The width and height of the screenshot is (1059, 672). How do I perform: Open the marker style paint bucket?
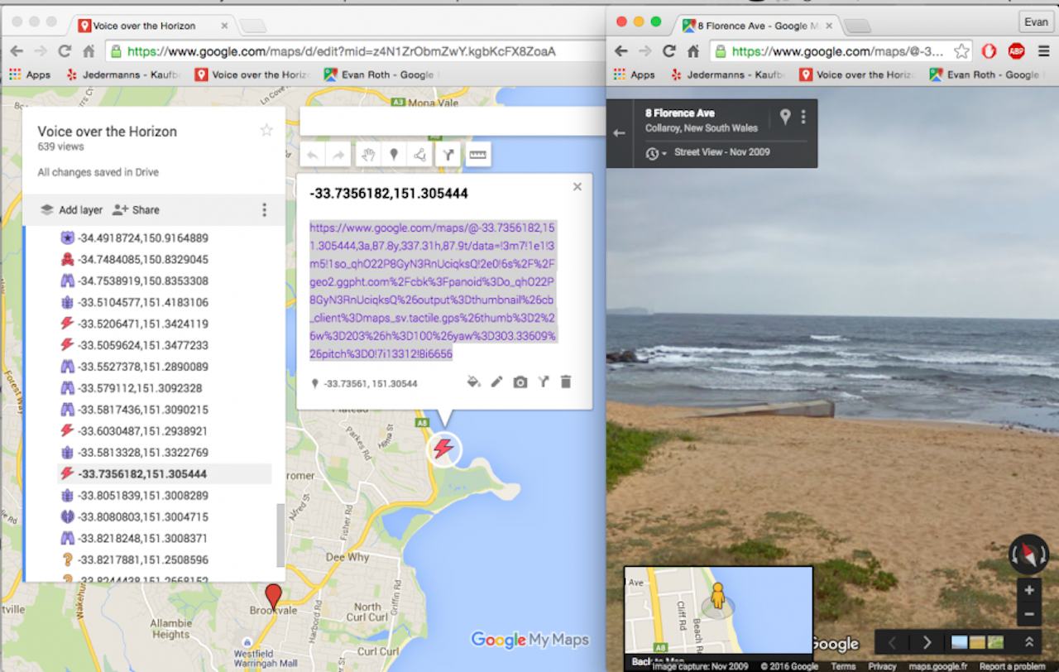tap(473, 382)
